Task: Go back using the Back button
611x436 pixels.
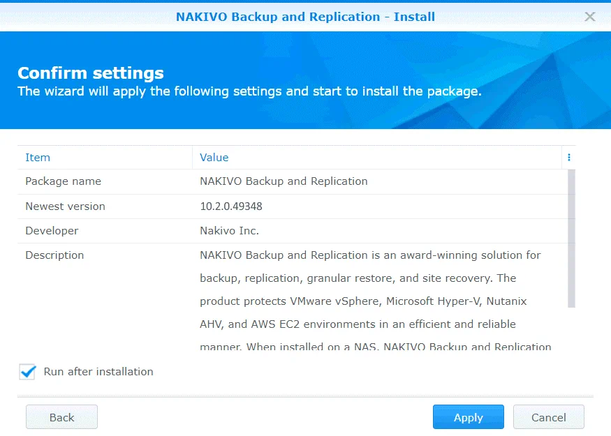Action: [x=61, y=417]
